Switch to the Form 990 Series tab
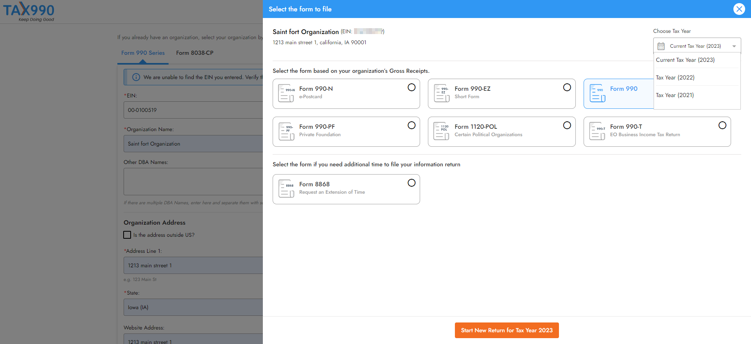Viewport: 751px width, 344px height. (143, 53)
